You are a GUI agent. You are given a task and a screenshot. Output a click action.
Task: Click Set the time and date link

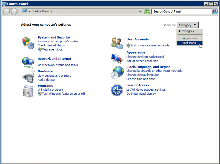141,79
